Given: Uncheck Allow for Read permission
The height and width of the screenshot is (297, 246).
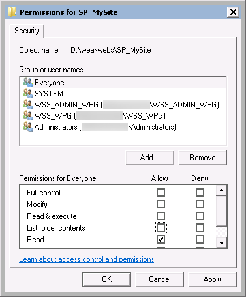Looking at the screenshot, I should tap(161, 240).
